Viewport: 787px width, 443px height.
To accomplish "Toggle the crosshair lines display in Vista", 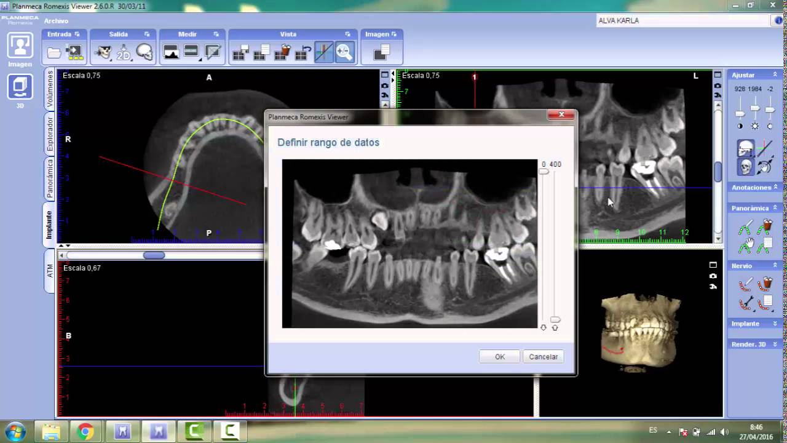I will [323, 53].
